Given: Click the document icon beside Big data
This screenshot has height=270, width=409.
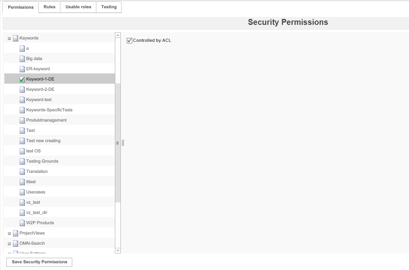Looking at the screenshot, I should pyautogui.click(x=22, y=58).
